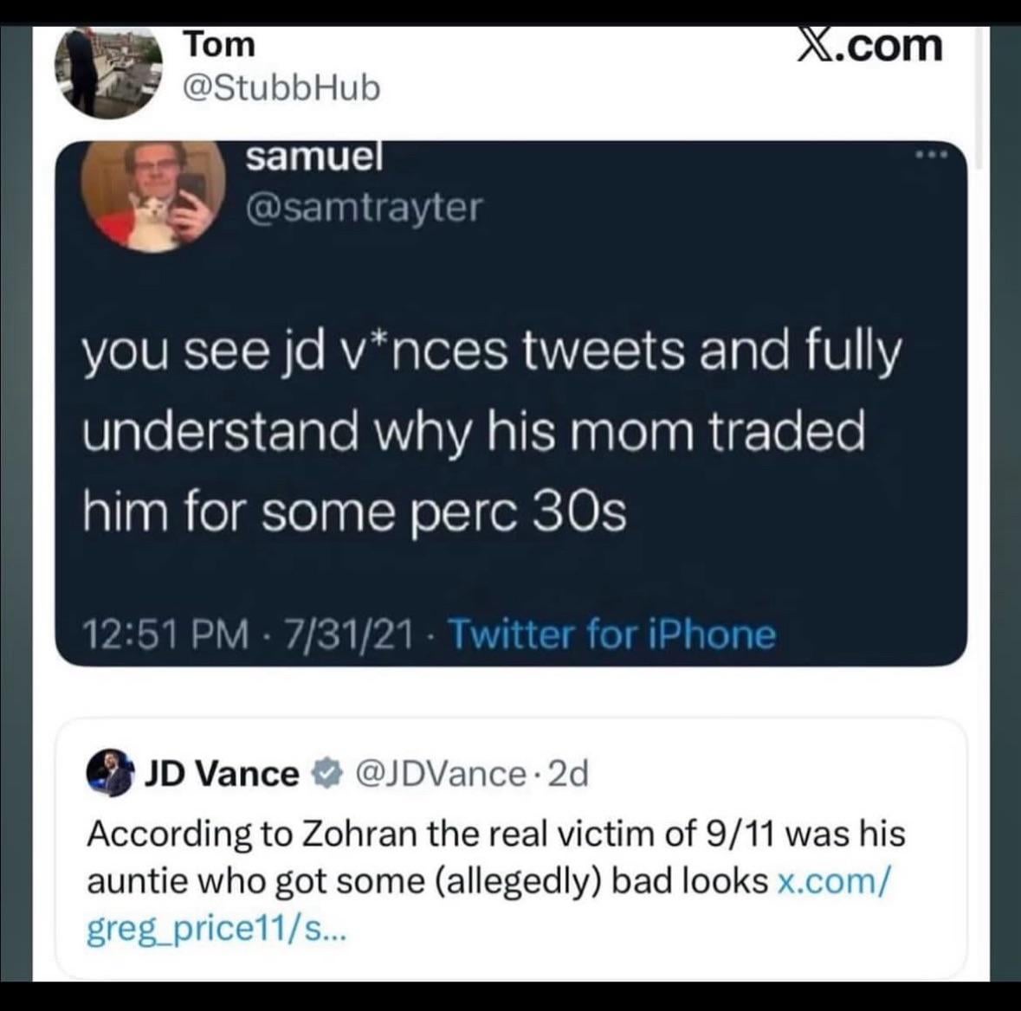
Task: Click the vertical scrollbar at right edge
Action: pyautogui.click(x=979, y=95)
